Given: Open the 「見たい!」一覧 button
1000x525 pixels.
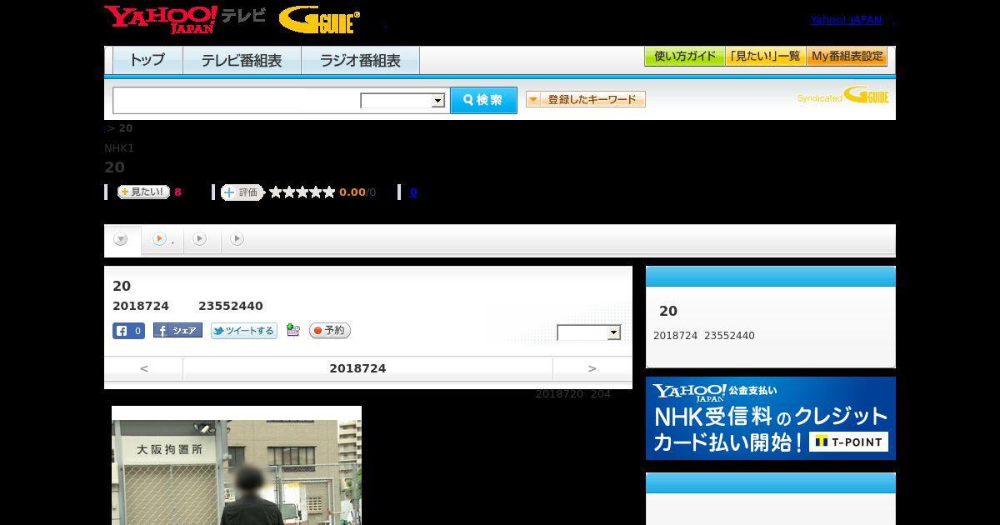Looking at the screenshot, I should (x=765, y=57).
